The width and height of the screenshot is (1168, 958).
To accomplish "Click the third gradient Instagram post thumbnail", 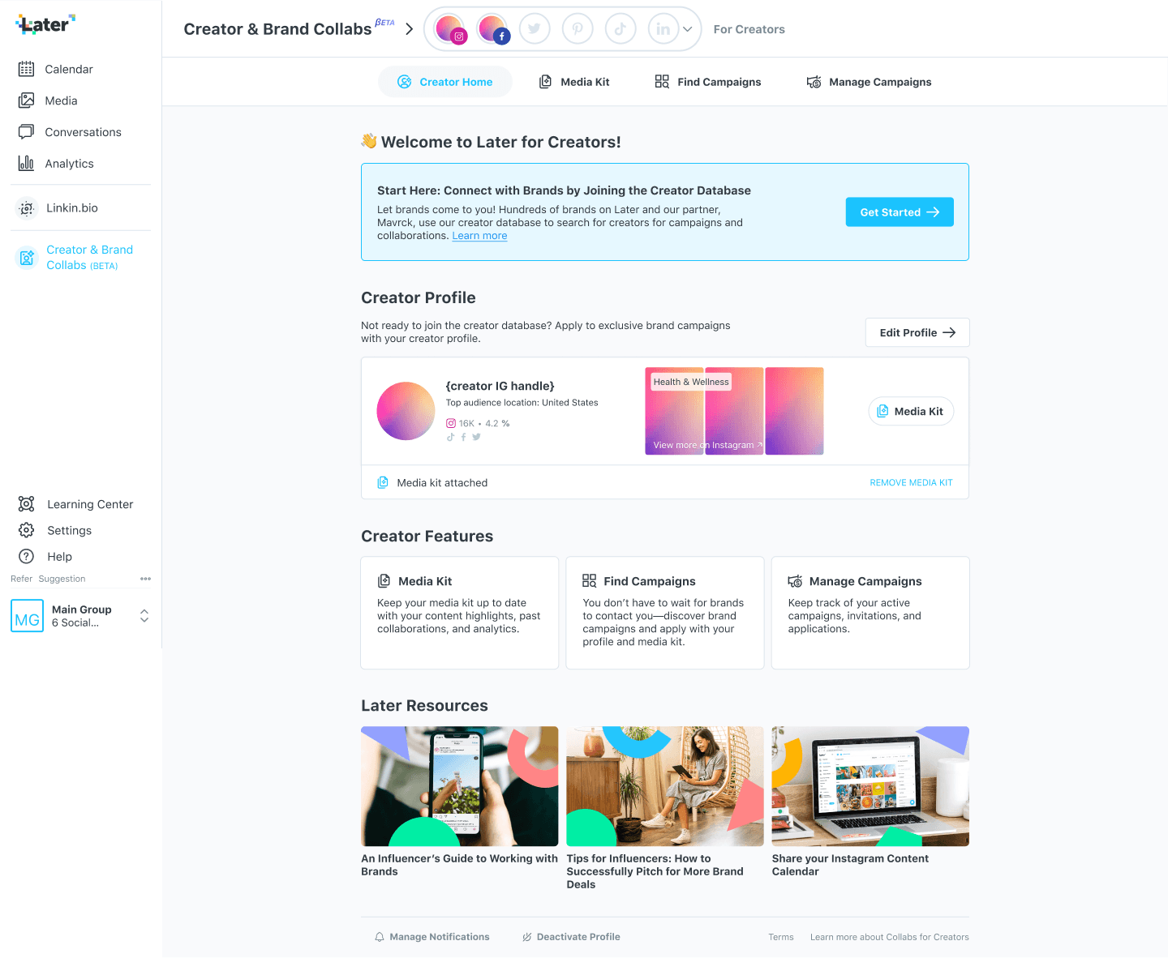I will click(x=794, y=411).
